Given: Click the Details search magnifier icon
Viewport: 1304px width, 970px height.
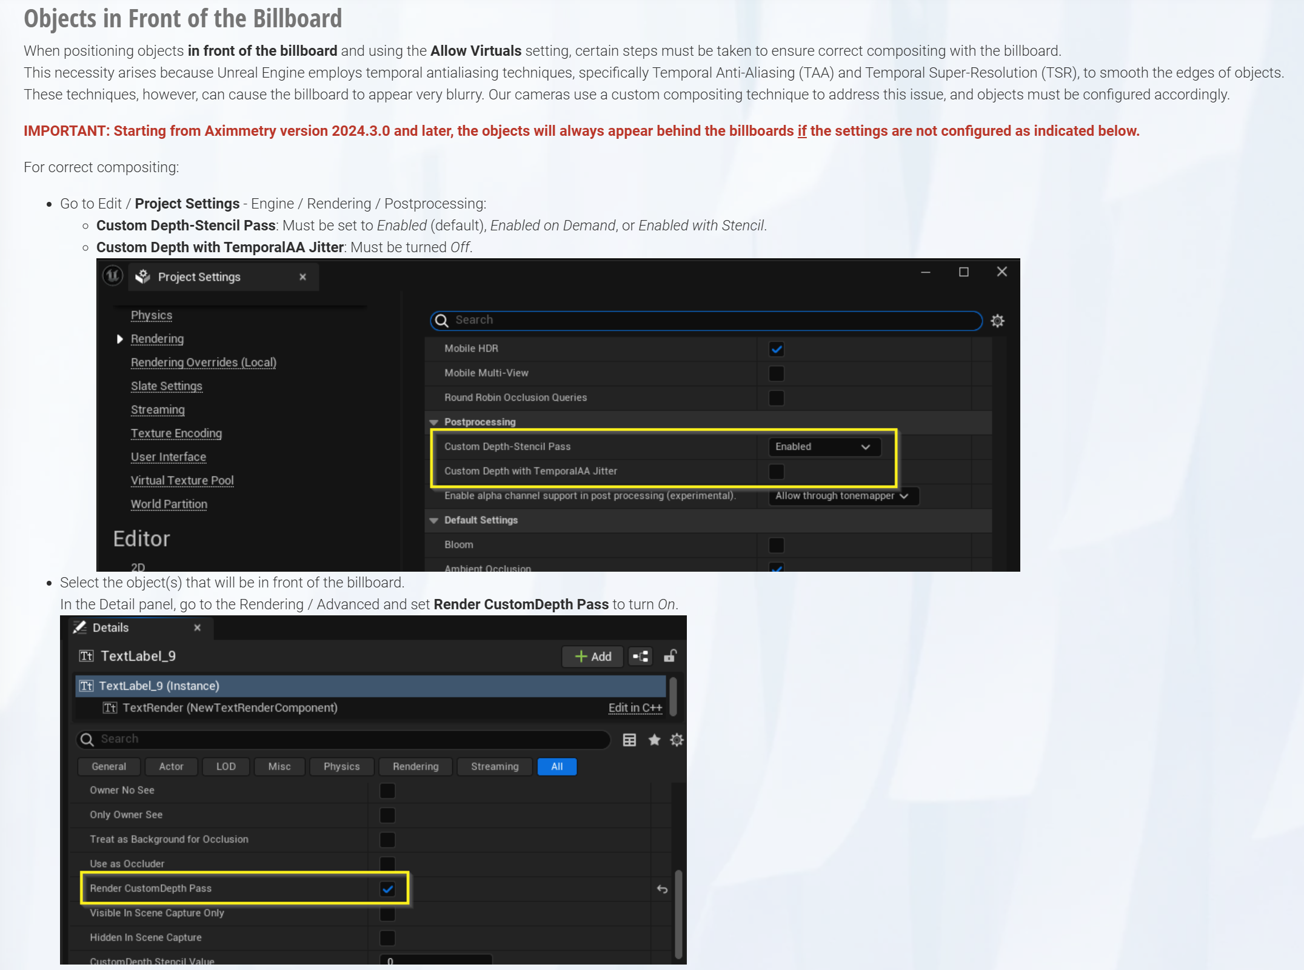Looking at the screenshot, I should tap(87, 740).
